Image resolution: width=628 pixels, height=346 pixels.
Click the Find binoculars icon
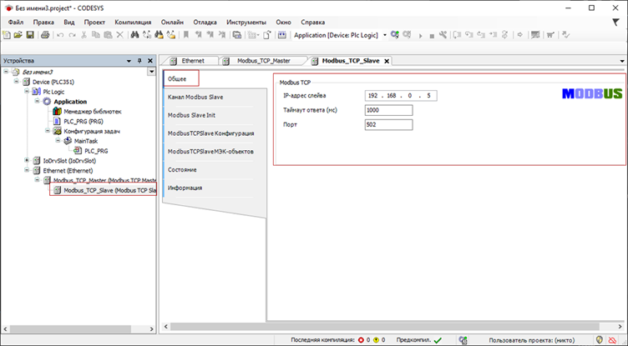tap(134, 35)
